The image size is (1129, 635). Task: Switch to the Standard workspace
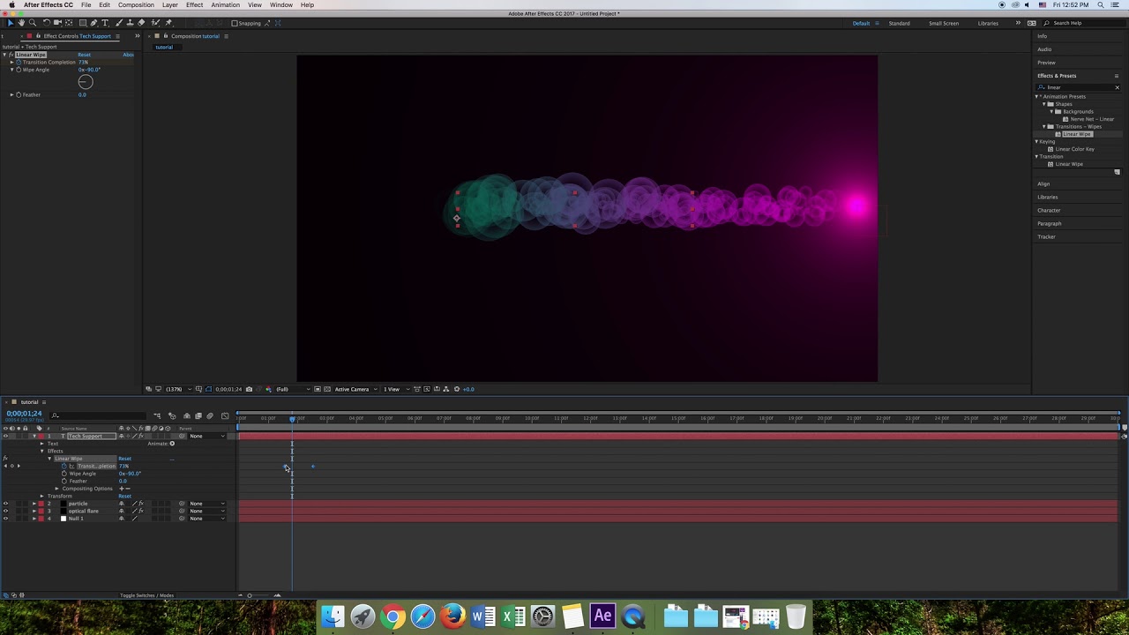(899, 24)
